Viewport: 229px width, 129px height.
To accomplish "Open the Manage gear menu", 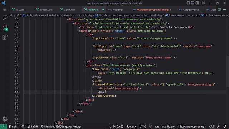I will click(5, 119).
